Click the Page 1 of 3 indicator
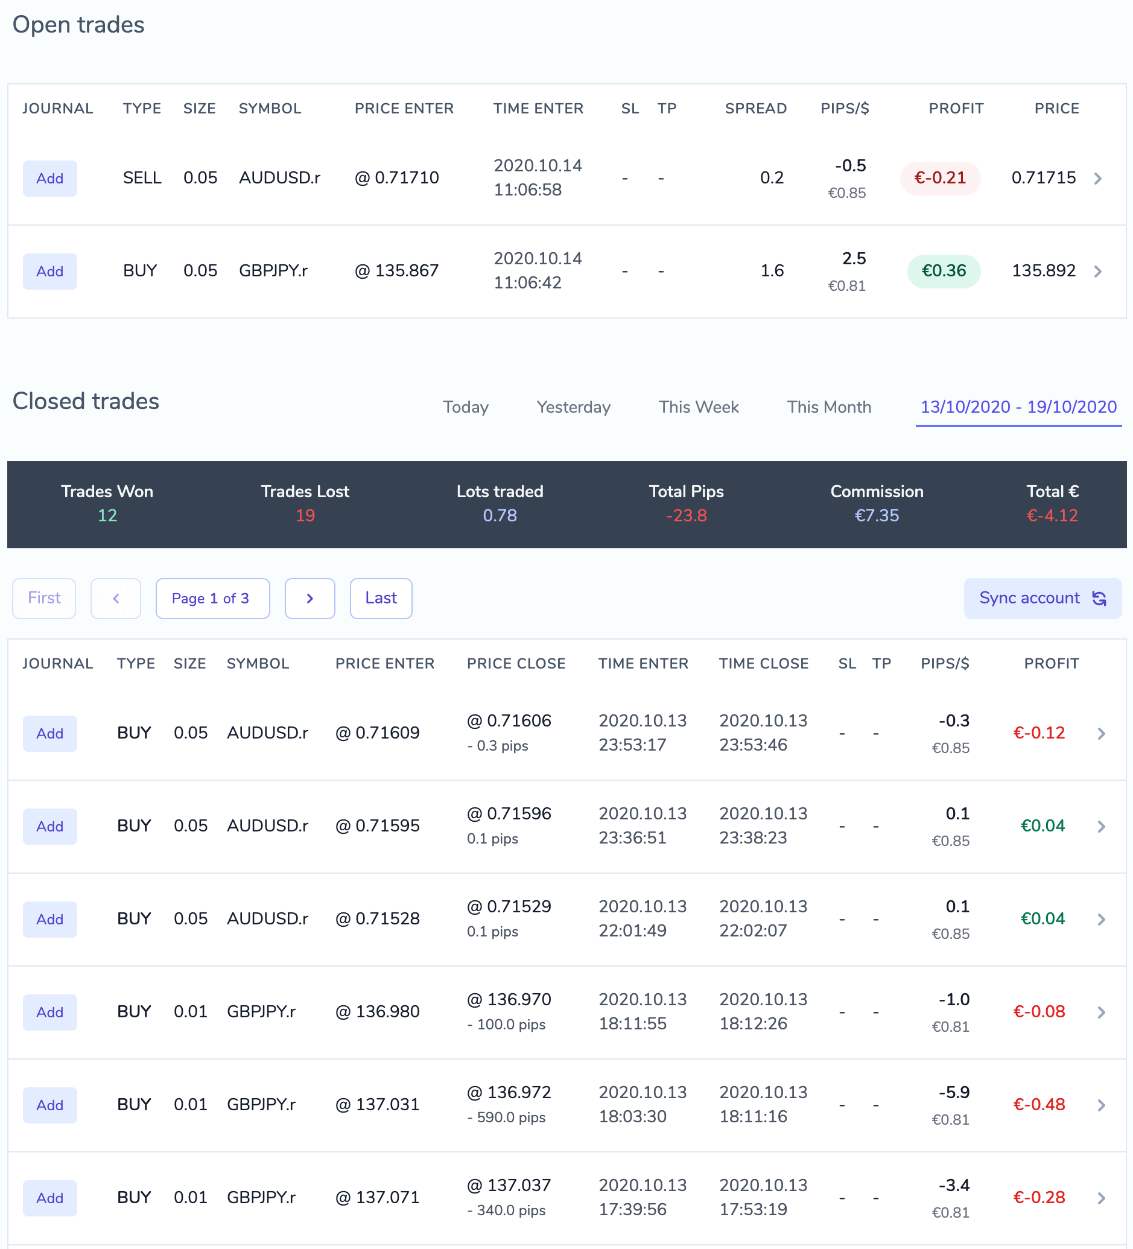Viewport: 1133px width, 1249px height. point(212,598)
